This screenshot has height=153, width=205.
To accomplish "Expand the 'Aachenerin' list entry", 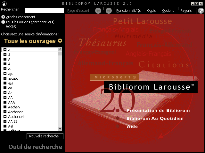I will (x=5, y=117).
